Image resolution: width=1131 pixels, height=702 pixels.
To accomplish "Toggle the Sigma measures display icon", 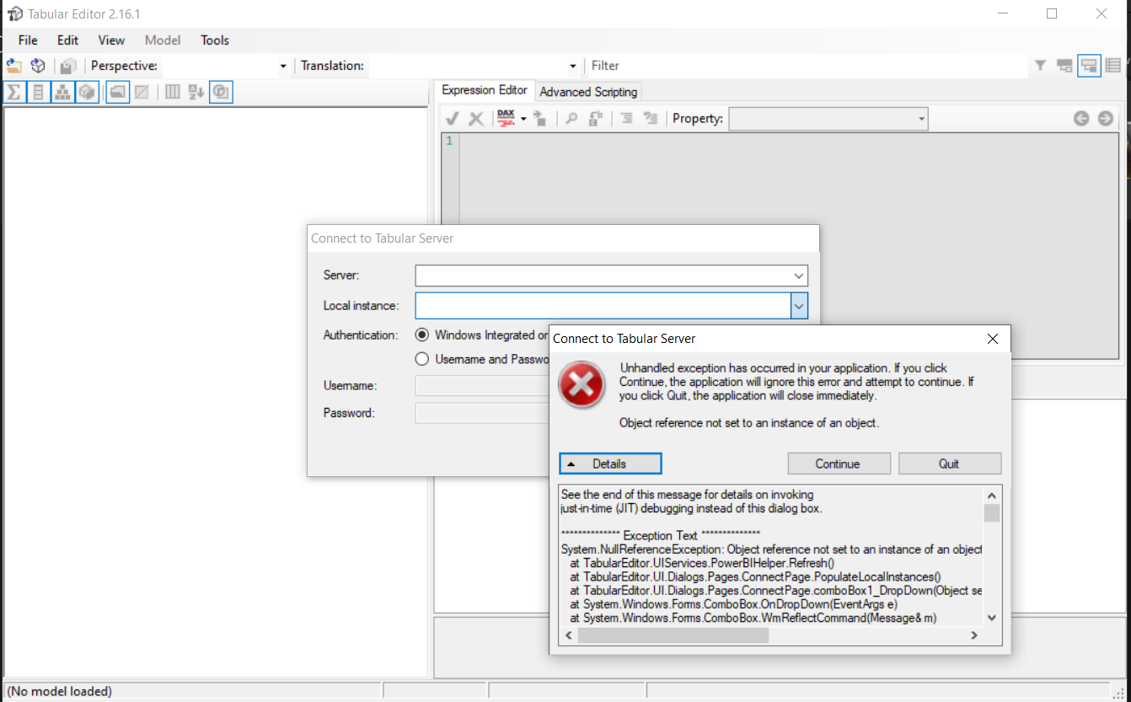I will click(14, 92).
